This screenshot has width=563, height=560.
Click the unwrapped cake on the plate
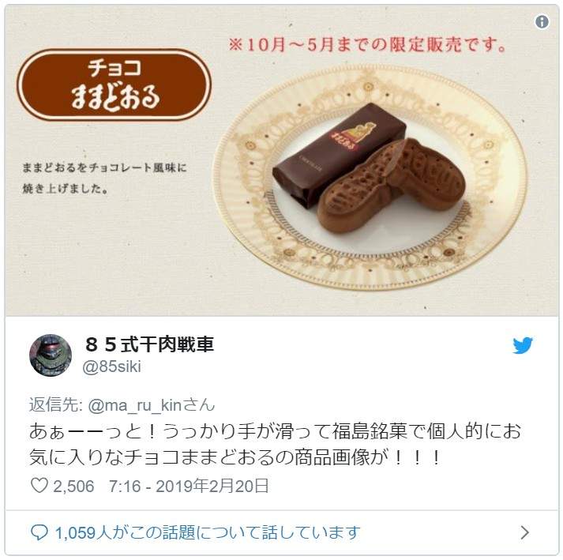coord(391,185)
